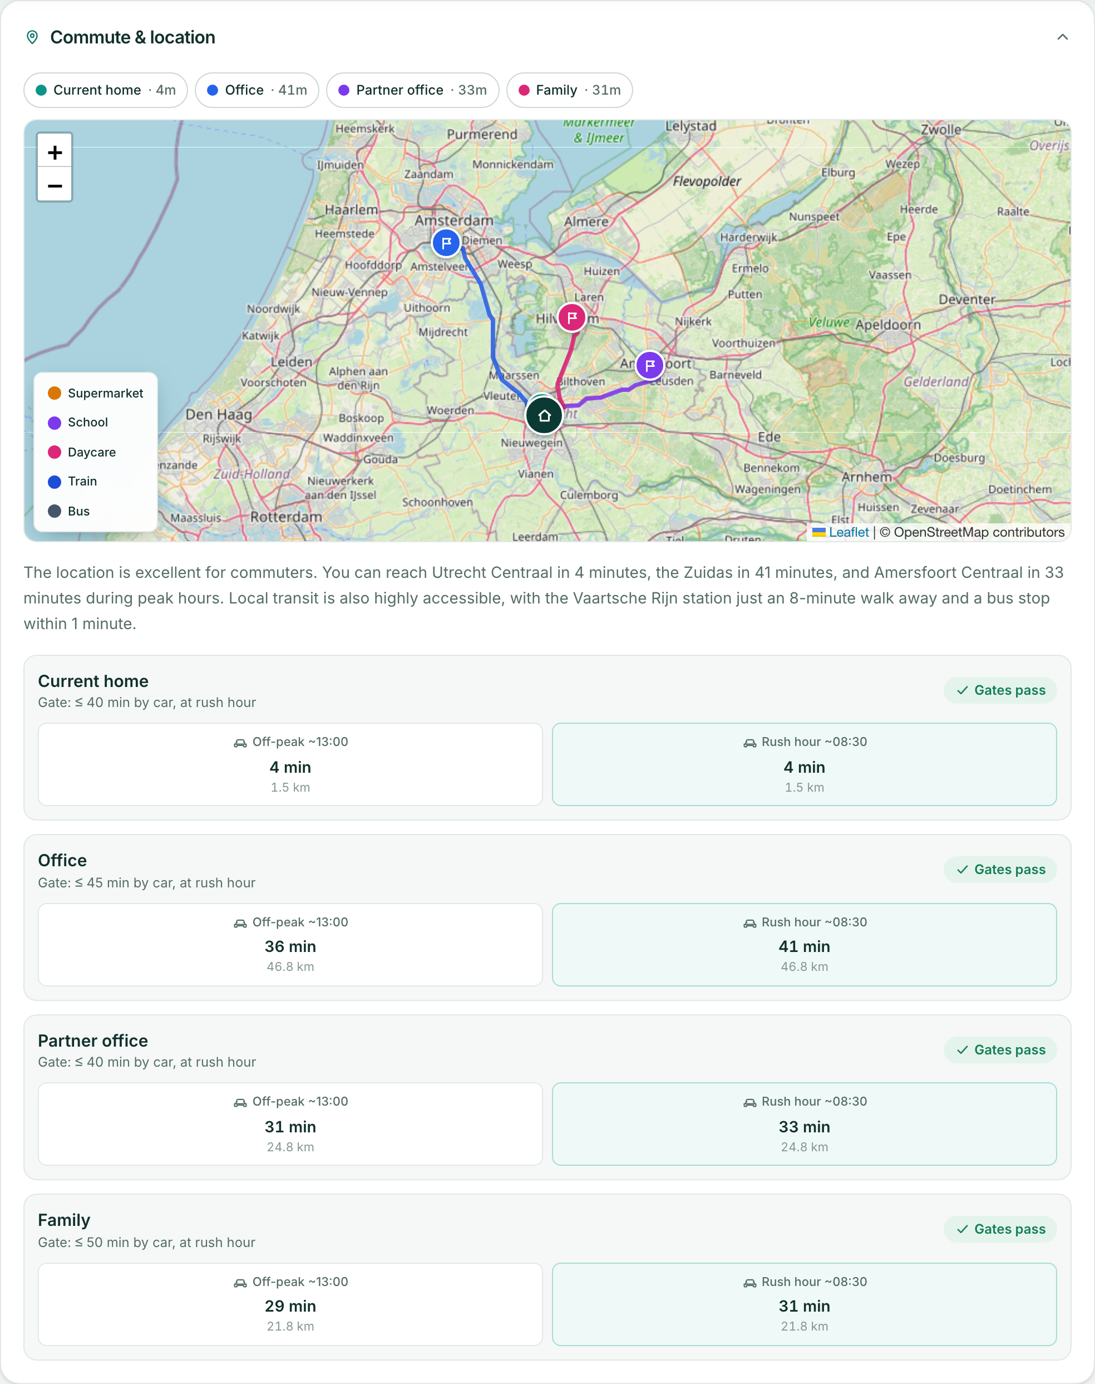Select Partner office Rush hour 33 min card
This screenshot has height=1384, width=1095.
(x=805, y=1124)
